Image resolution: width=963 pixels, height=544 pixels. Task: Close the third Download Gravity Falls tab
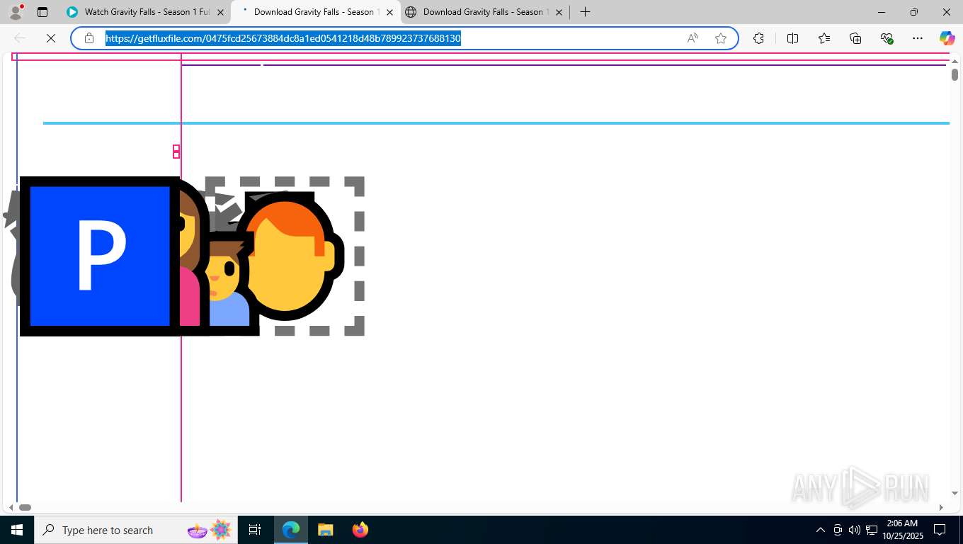coord(559,12)
